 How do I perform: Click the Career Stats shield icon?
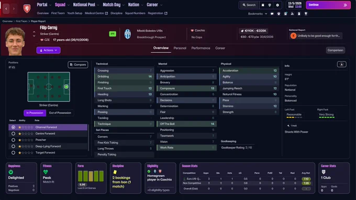pyautogui.click(x=324, y=172)
